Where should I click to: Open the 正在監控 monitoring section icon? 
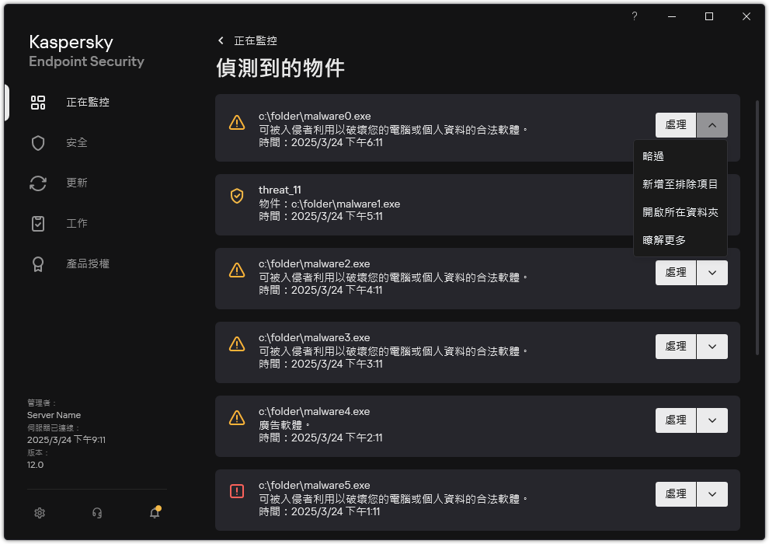point(38,102)
